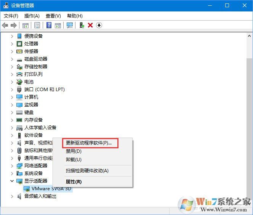The width and height of the screenshot is (253, 215).
Task: Select the 传感器 tree row
Action: 31,51
